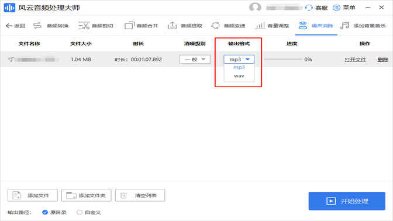Open the 音频变速 speed change icon

pyautogui.click(x=215, y=26)
